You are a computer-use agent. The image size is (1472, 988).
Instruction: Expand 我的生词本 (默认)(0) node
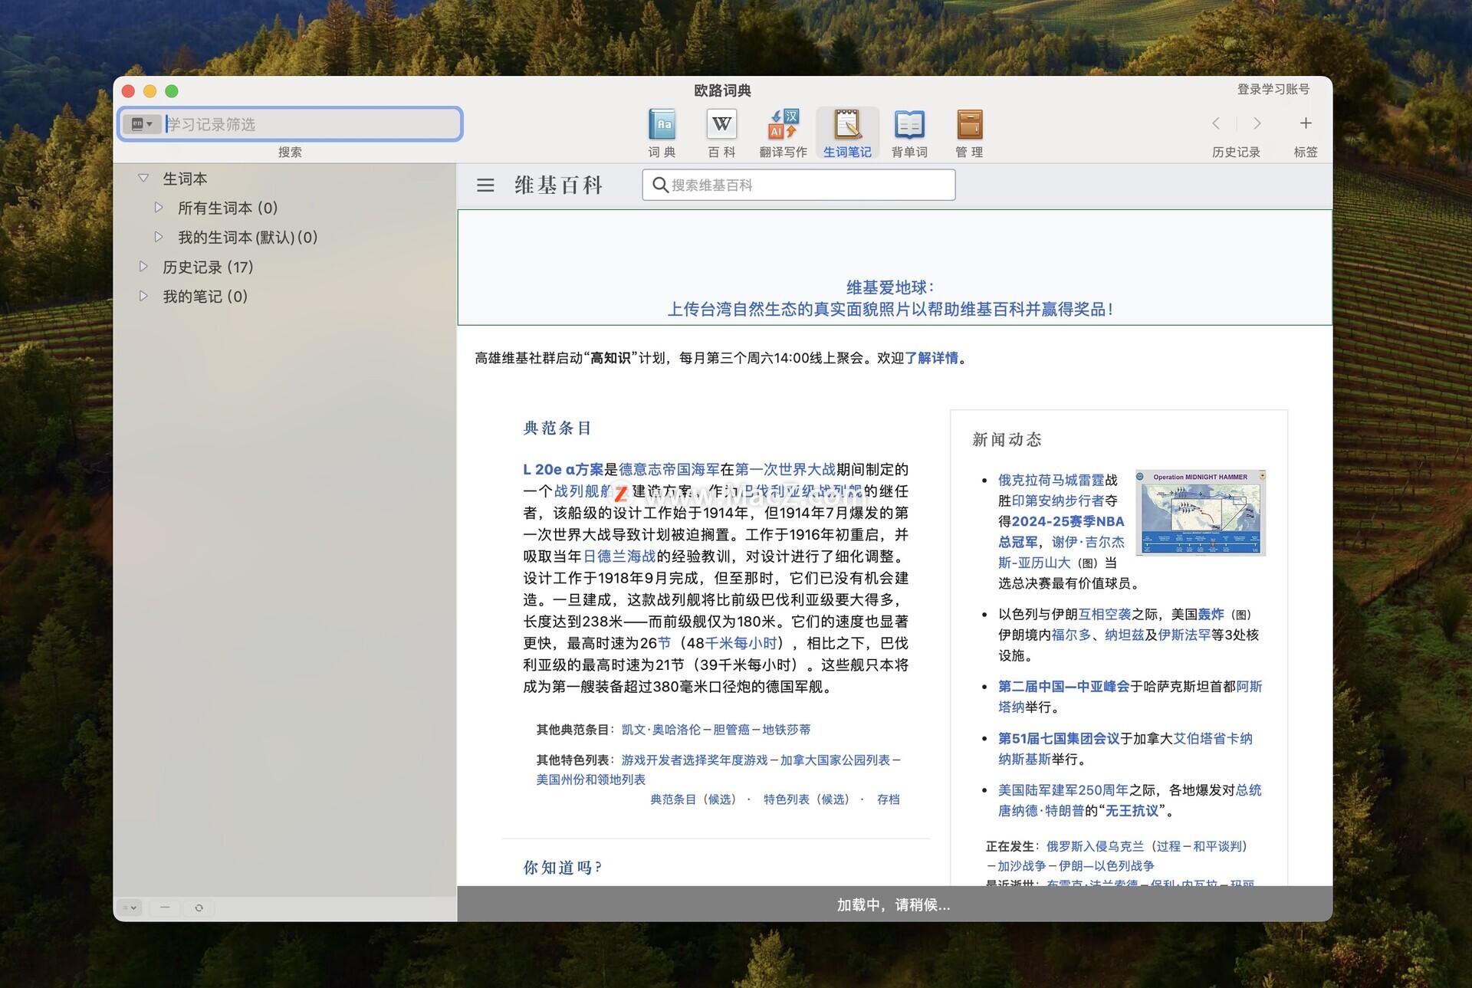point(159,237)
